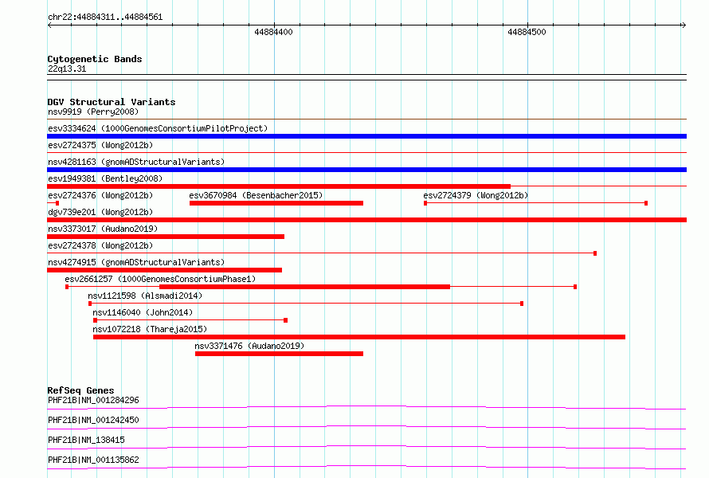Screen dimensions: 709x478
Task: Click the blue bar for nsv4281163
Action: pyautogui.click(x=366, y=170)
